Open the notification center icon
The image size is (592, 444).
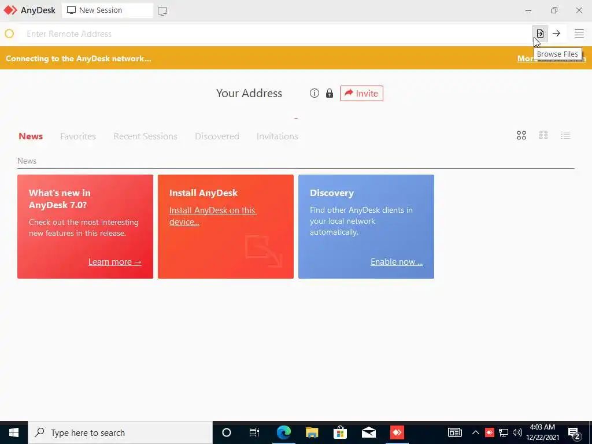(574, 433)
